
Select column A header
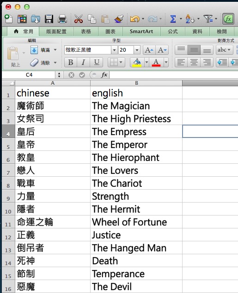click(x=53, y=83)
